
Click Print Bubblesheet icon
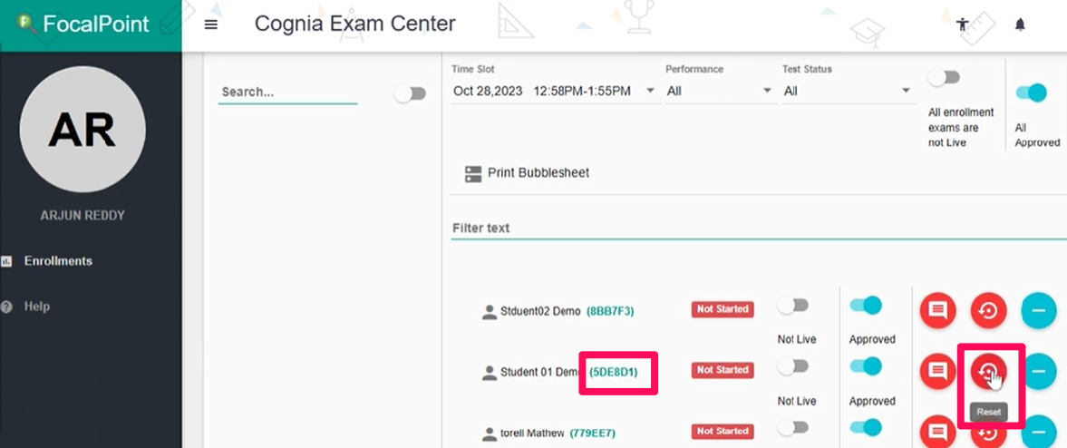472,173
